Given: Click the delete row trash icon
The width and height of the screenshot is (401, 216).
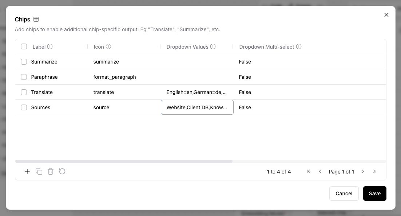Looking at the screenshot, I should click(x=51, y=171).
